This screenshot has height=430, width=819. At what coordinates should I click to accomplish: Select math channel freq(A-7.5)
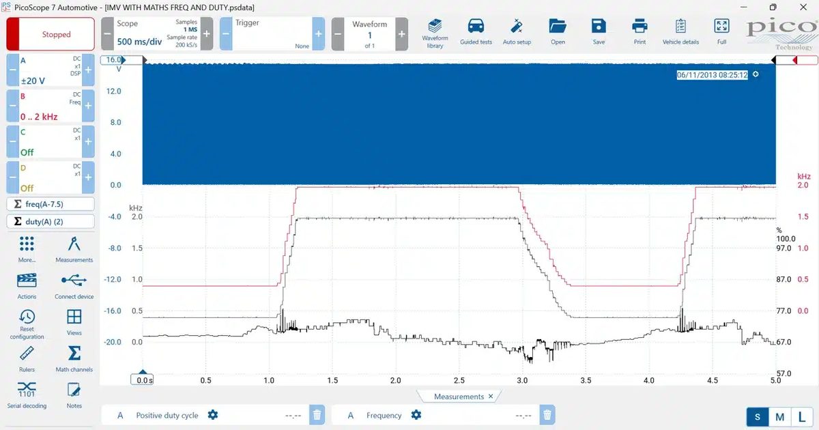point(51,204)
